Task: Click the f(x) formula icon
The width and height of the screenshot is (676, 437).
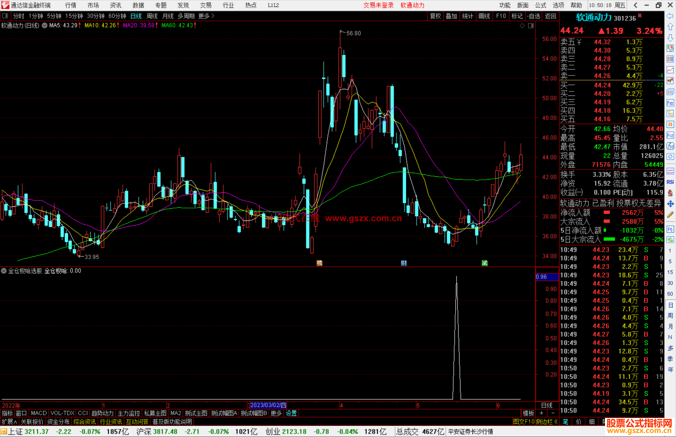Action: pyautogui.click(x=670, y=146)
